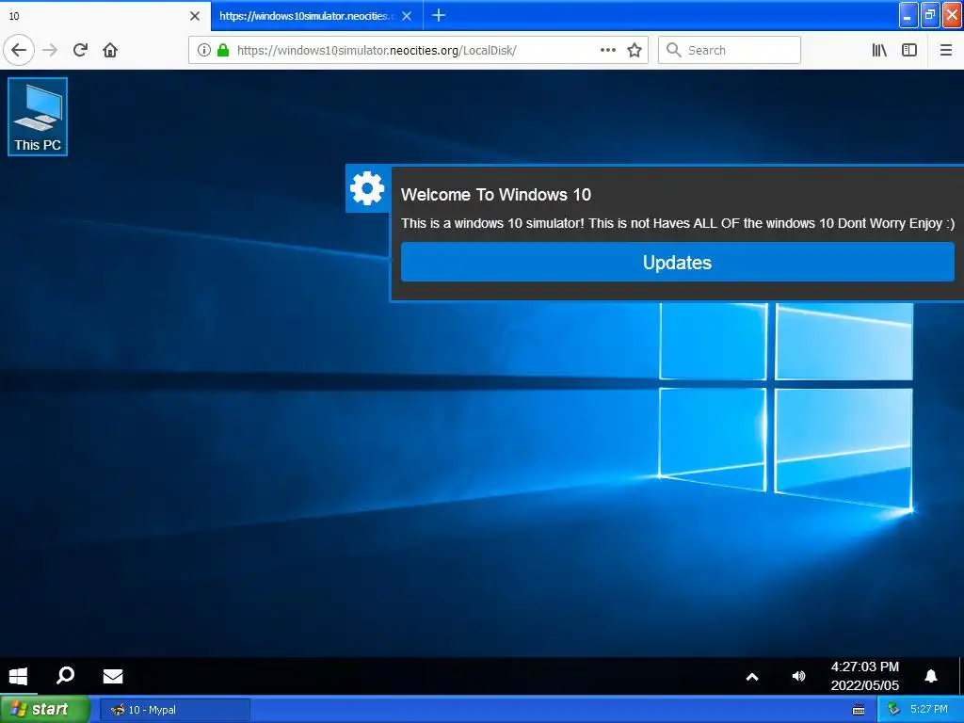
Task: Click the Updates button
Action: coord(678,262)
